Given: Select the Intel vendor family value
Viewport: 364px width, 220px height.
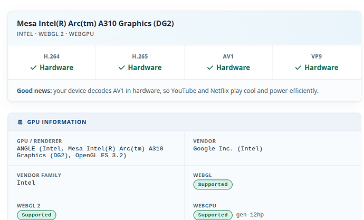Looking at the screenshot, I should click(x=26, y=183).
